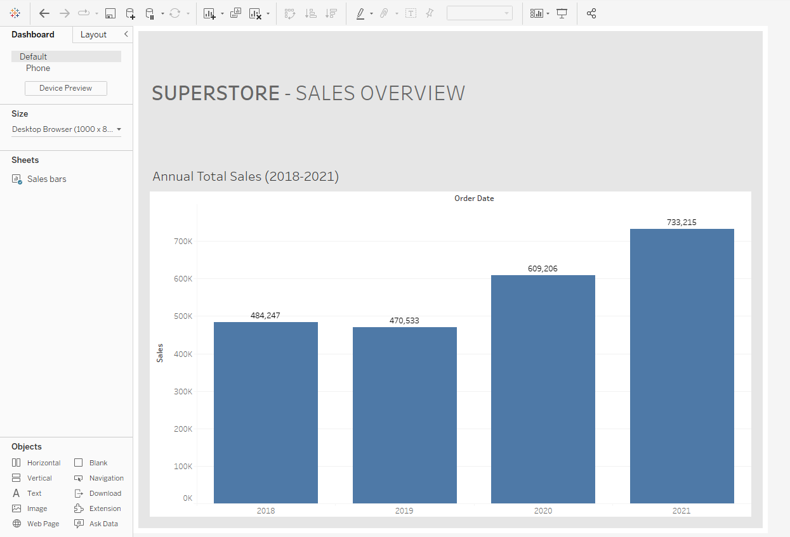
Task: Click the Duplicate sheet icon
Action: pos(236,13)
